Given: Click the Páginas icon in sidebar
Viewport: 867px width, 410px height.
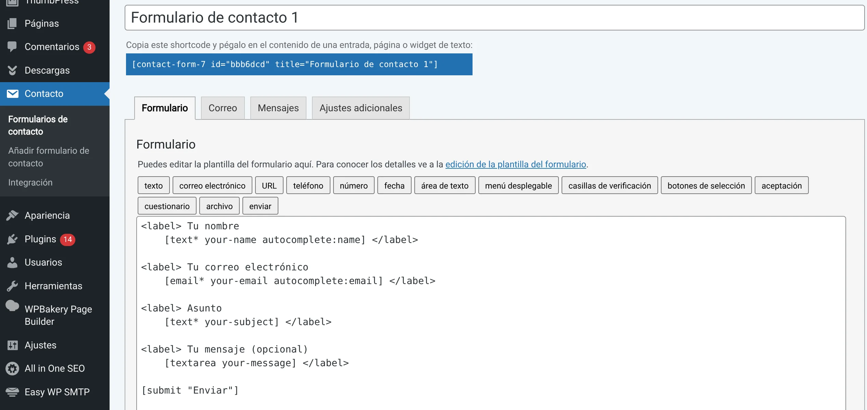Looking at the screenshot, I should click(12, 23).
